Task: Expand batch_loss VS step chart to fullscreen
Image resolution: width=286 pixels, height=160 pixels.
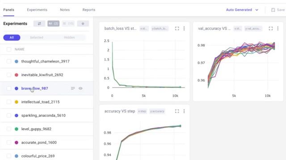Action: coord(177,28)
